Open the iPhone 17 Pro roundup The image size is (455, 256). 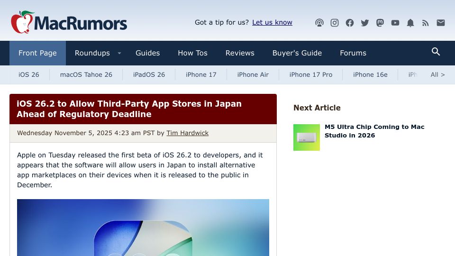point(311,74)
